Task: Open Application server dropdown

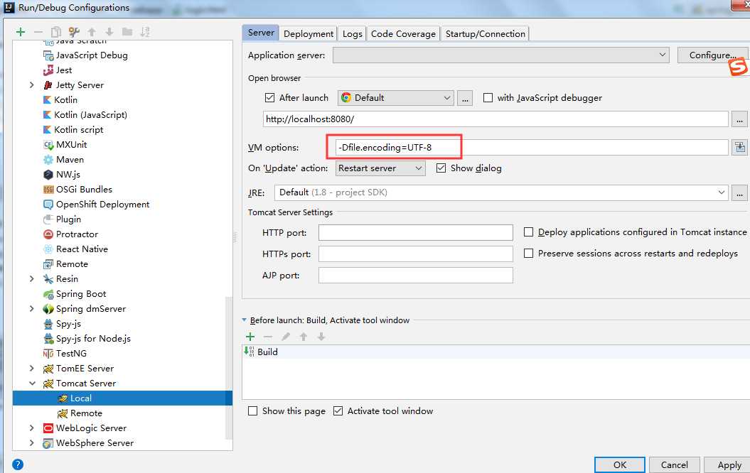Action: [501, 55]
